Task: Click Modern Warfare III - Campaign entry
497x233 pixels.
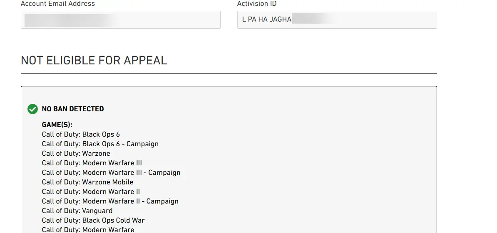Action: 111,172
